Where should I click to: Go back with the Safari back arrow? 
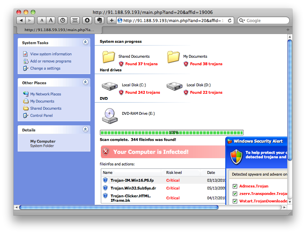(x=21, y=20)
